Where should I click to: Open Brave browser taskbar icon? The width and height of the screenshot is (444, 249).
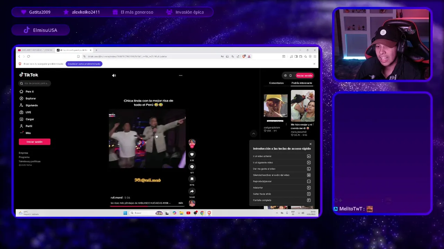coord(209,213)
